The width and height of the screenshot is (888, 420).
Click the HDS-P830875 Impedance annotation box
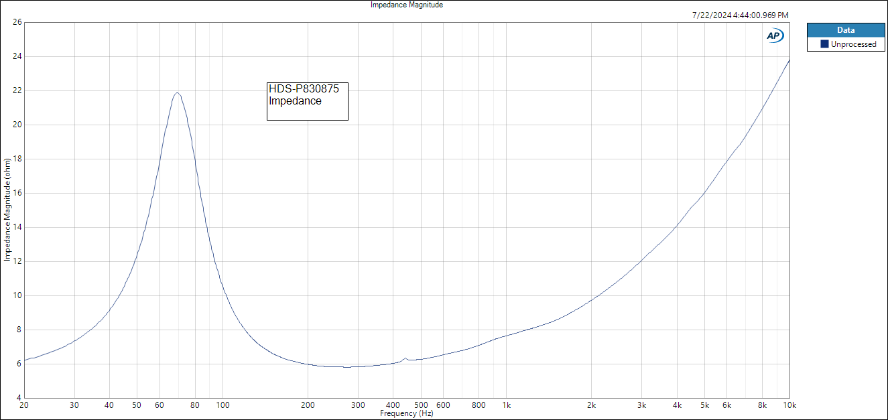[308, 101]
